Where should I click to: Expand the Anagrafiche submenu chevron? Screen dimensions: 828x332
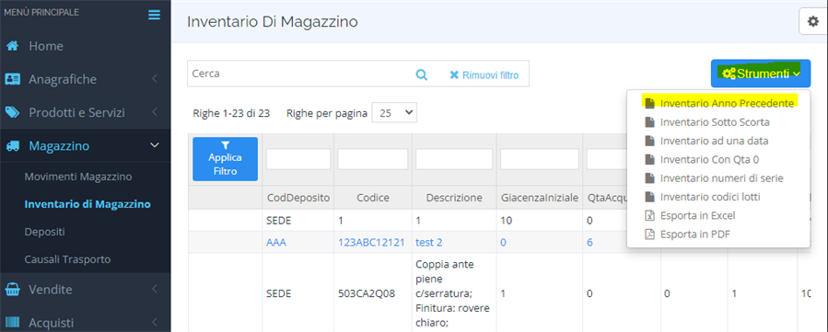click(x=155, y=80)
